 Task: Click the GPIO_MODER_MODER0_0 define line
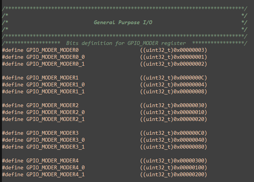105,57
